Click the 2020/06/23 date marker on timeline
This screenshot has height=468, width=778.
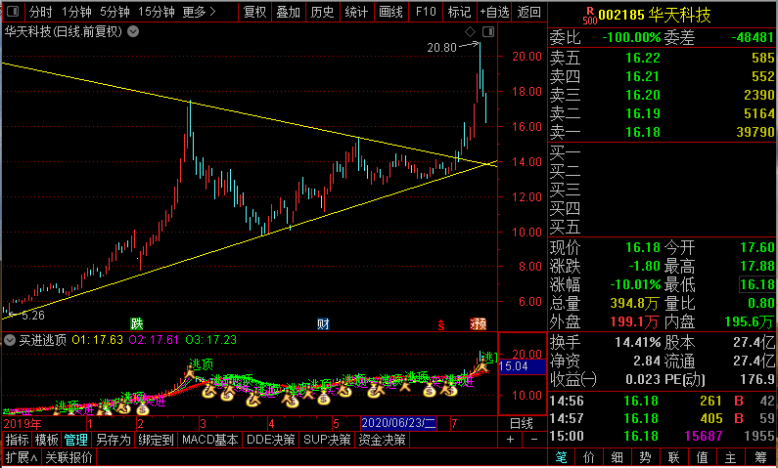398,423
